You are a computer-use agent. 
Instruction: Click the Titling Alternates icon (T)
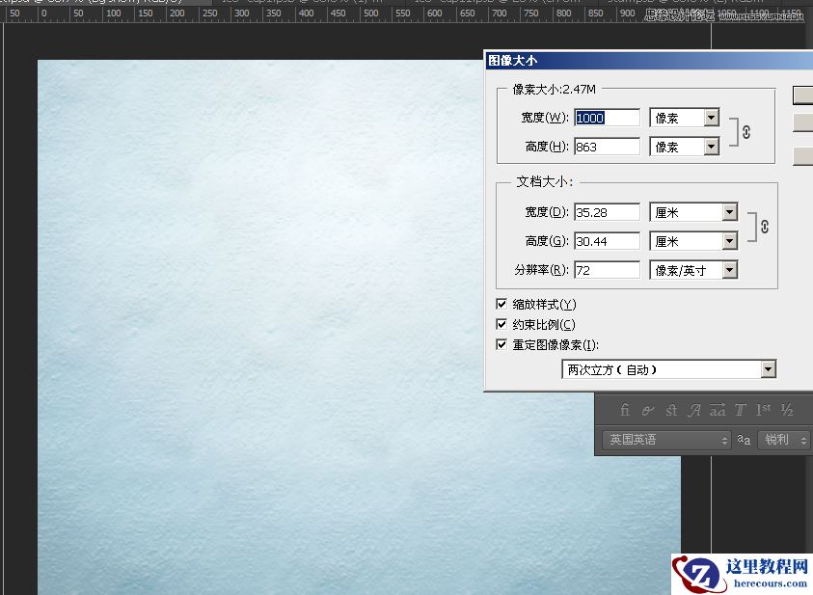tap(740, 410)
